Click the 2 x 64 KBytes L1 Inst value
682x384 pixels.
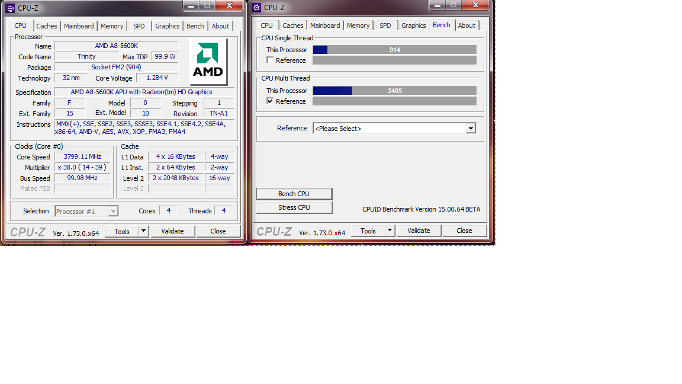pyautogui.click(x=176, y=167)
